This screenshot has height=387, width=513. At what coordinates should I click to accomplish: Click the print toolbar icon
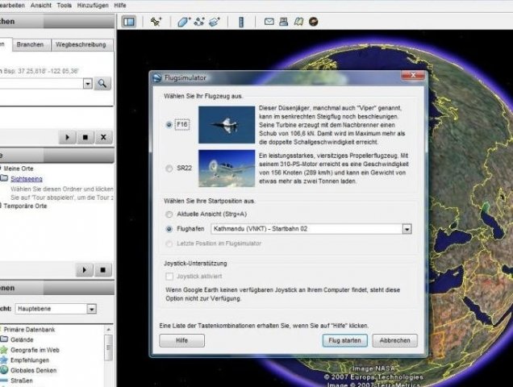tap(285, 22)
